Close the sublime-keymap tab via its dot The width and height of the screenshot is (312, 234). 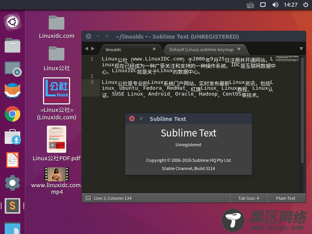(239, 49)
